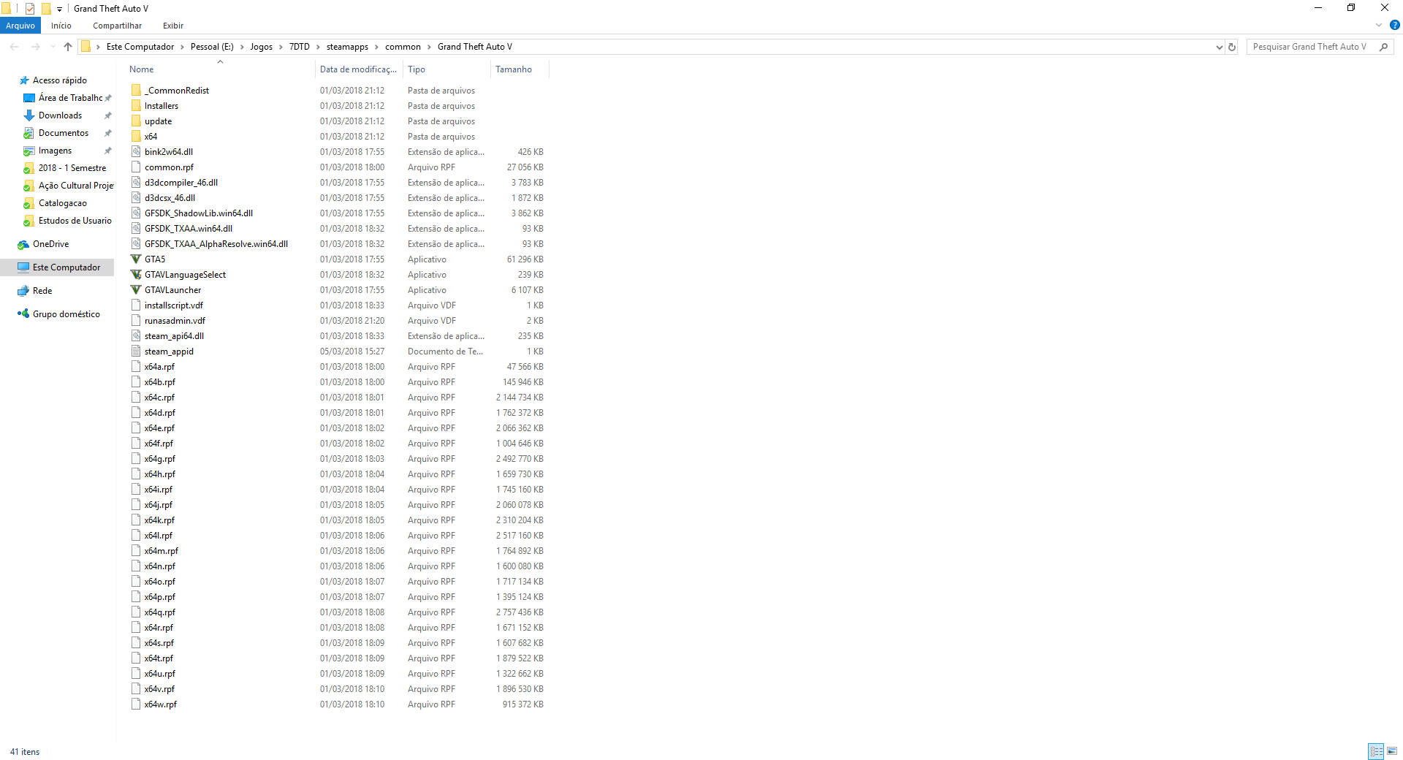Open the Explorer help icon
The image size is (1403, 760).
(x=1394, y=25)
